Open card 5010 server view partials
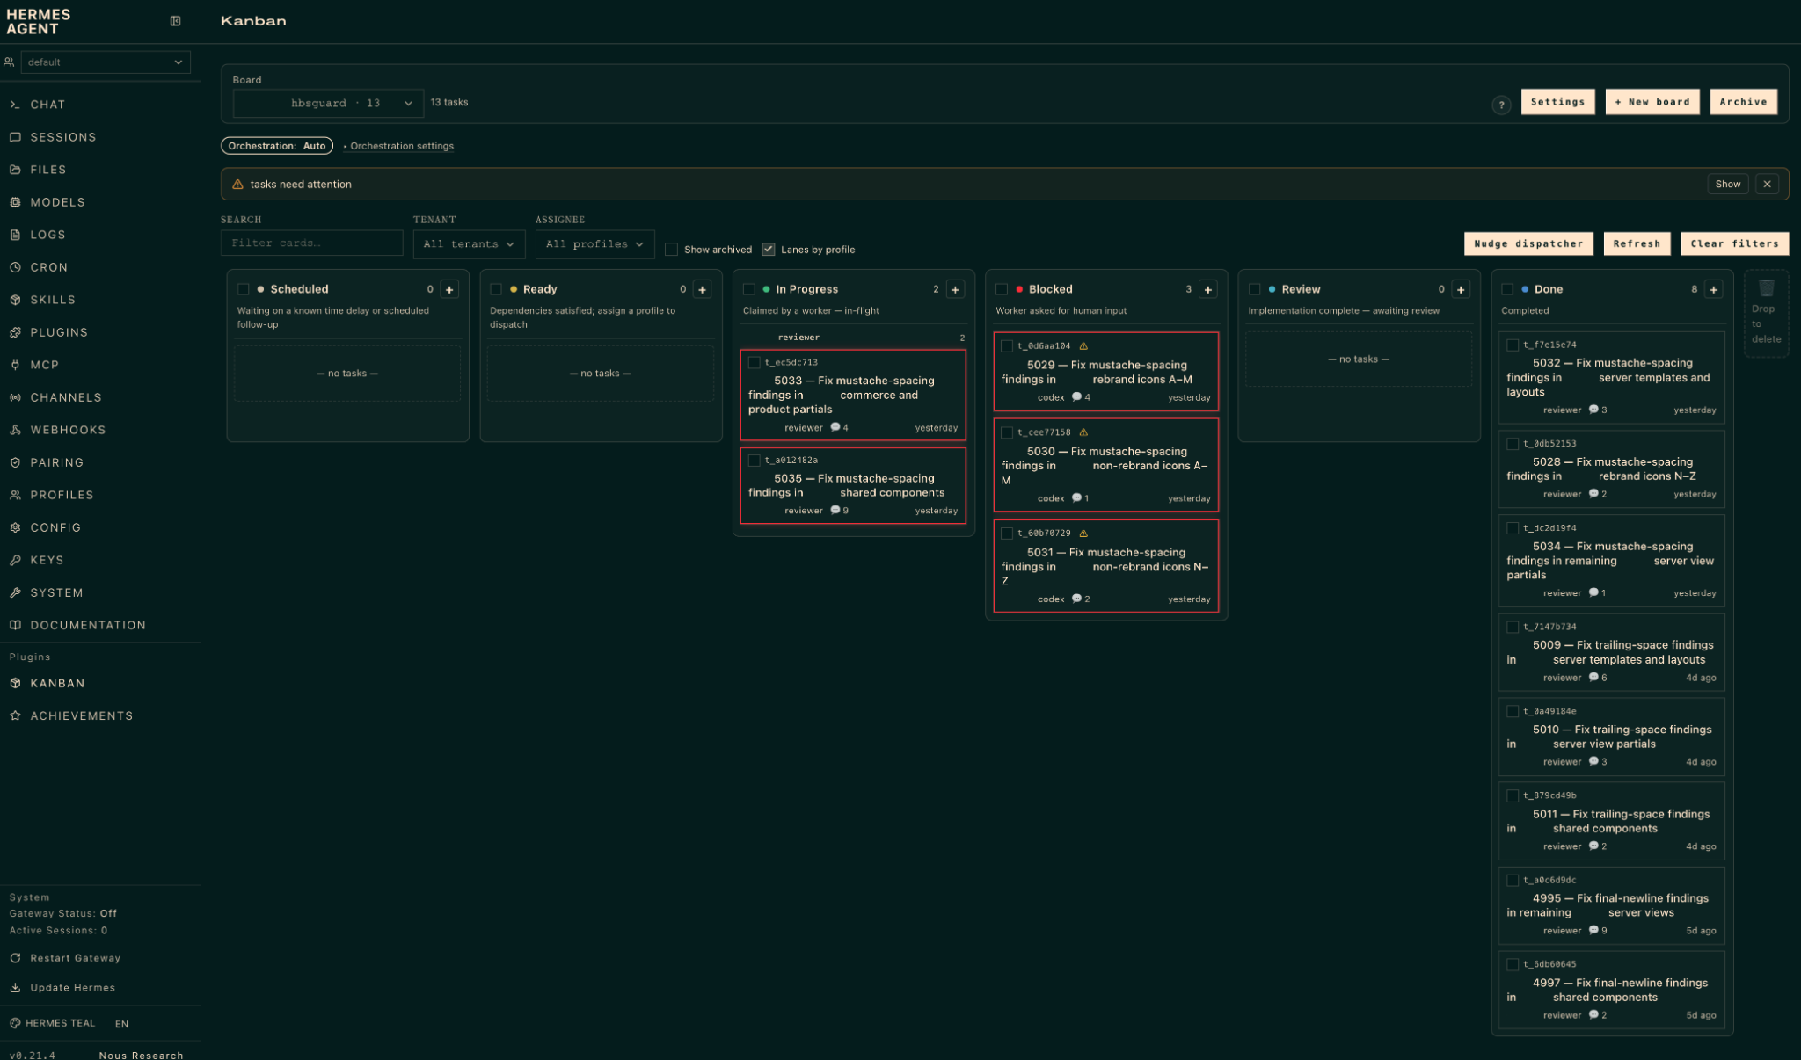 pyautogui.click(x=1611, y=737)
